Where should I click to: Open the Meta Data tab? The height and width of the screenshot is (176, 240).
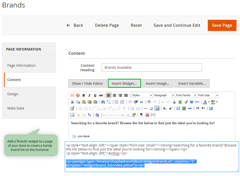[29, 108]
